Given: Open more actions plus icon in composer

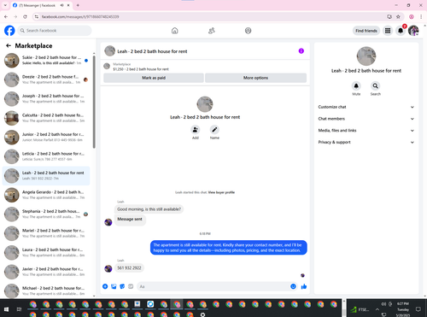Looking at the screenshot, I should pyautogui.click(x=105, y=286).
